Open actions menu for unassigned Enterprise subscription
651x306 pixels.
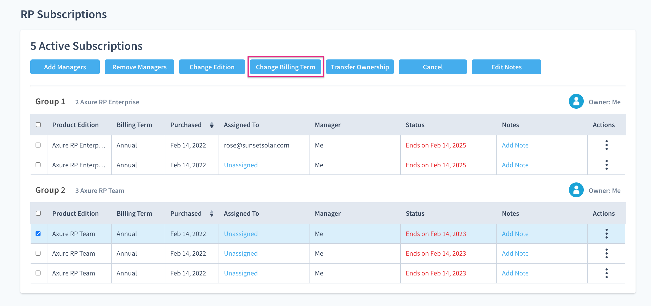click(x=606, y=165)
